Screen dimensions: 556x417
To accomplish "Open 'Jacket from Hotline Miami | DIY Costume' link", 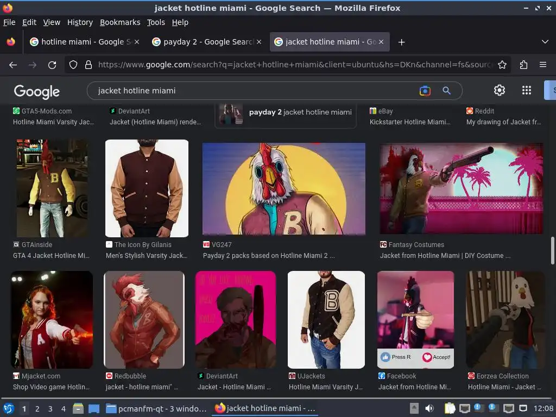I will pyautogui.click(x=445, y=256).
